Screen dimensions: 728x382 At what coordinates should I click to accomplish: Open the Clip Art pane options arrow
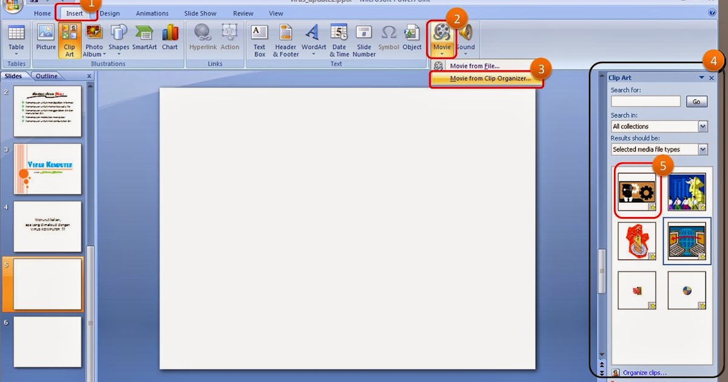[x=702, y=78]
